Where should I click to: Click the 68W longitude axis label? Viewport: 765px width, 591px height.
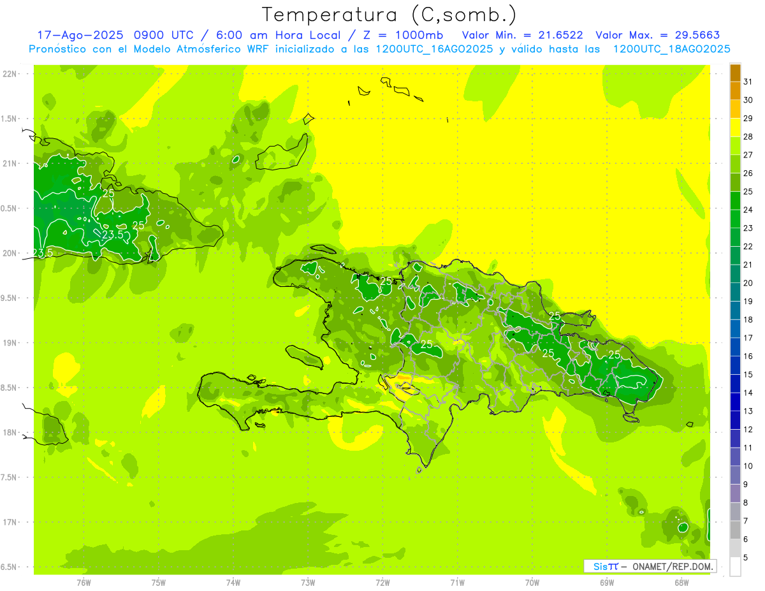pos(681,583)
